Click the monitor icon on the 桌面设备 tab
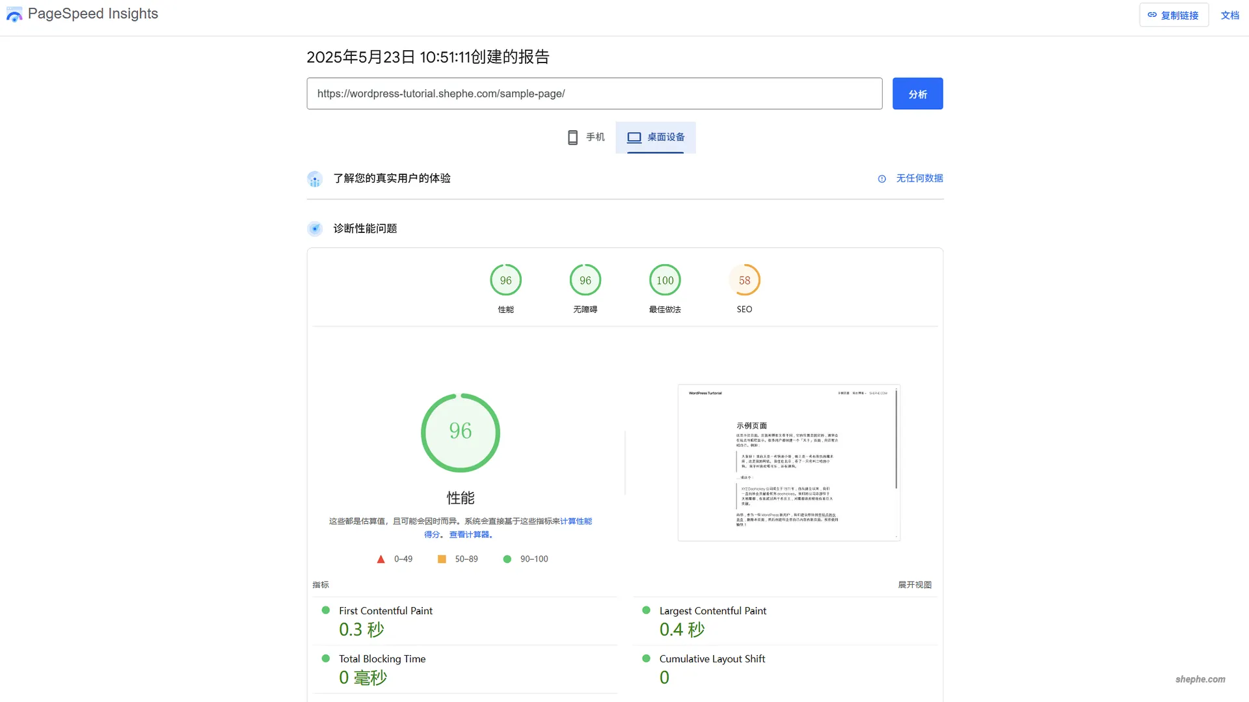This screenshot has width=1249, height=702. [634, 137]
